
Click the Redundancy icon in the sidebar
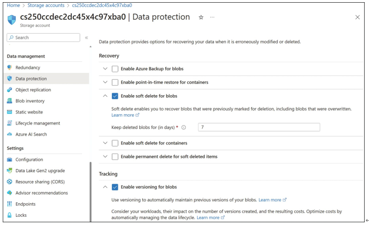pyautogui.click(x=9, y=67)
